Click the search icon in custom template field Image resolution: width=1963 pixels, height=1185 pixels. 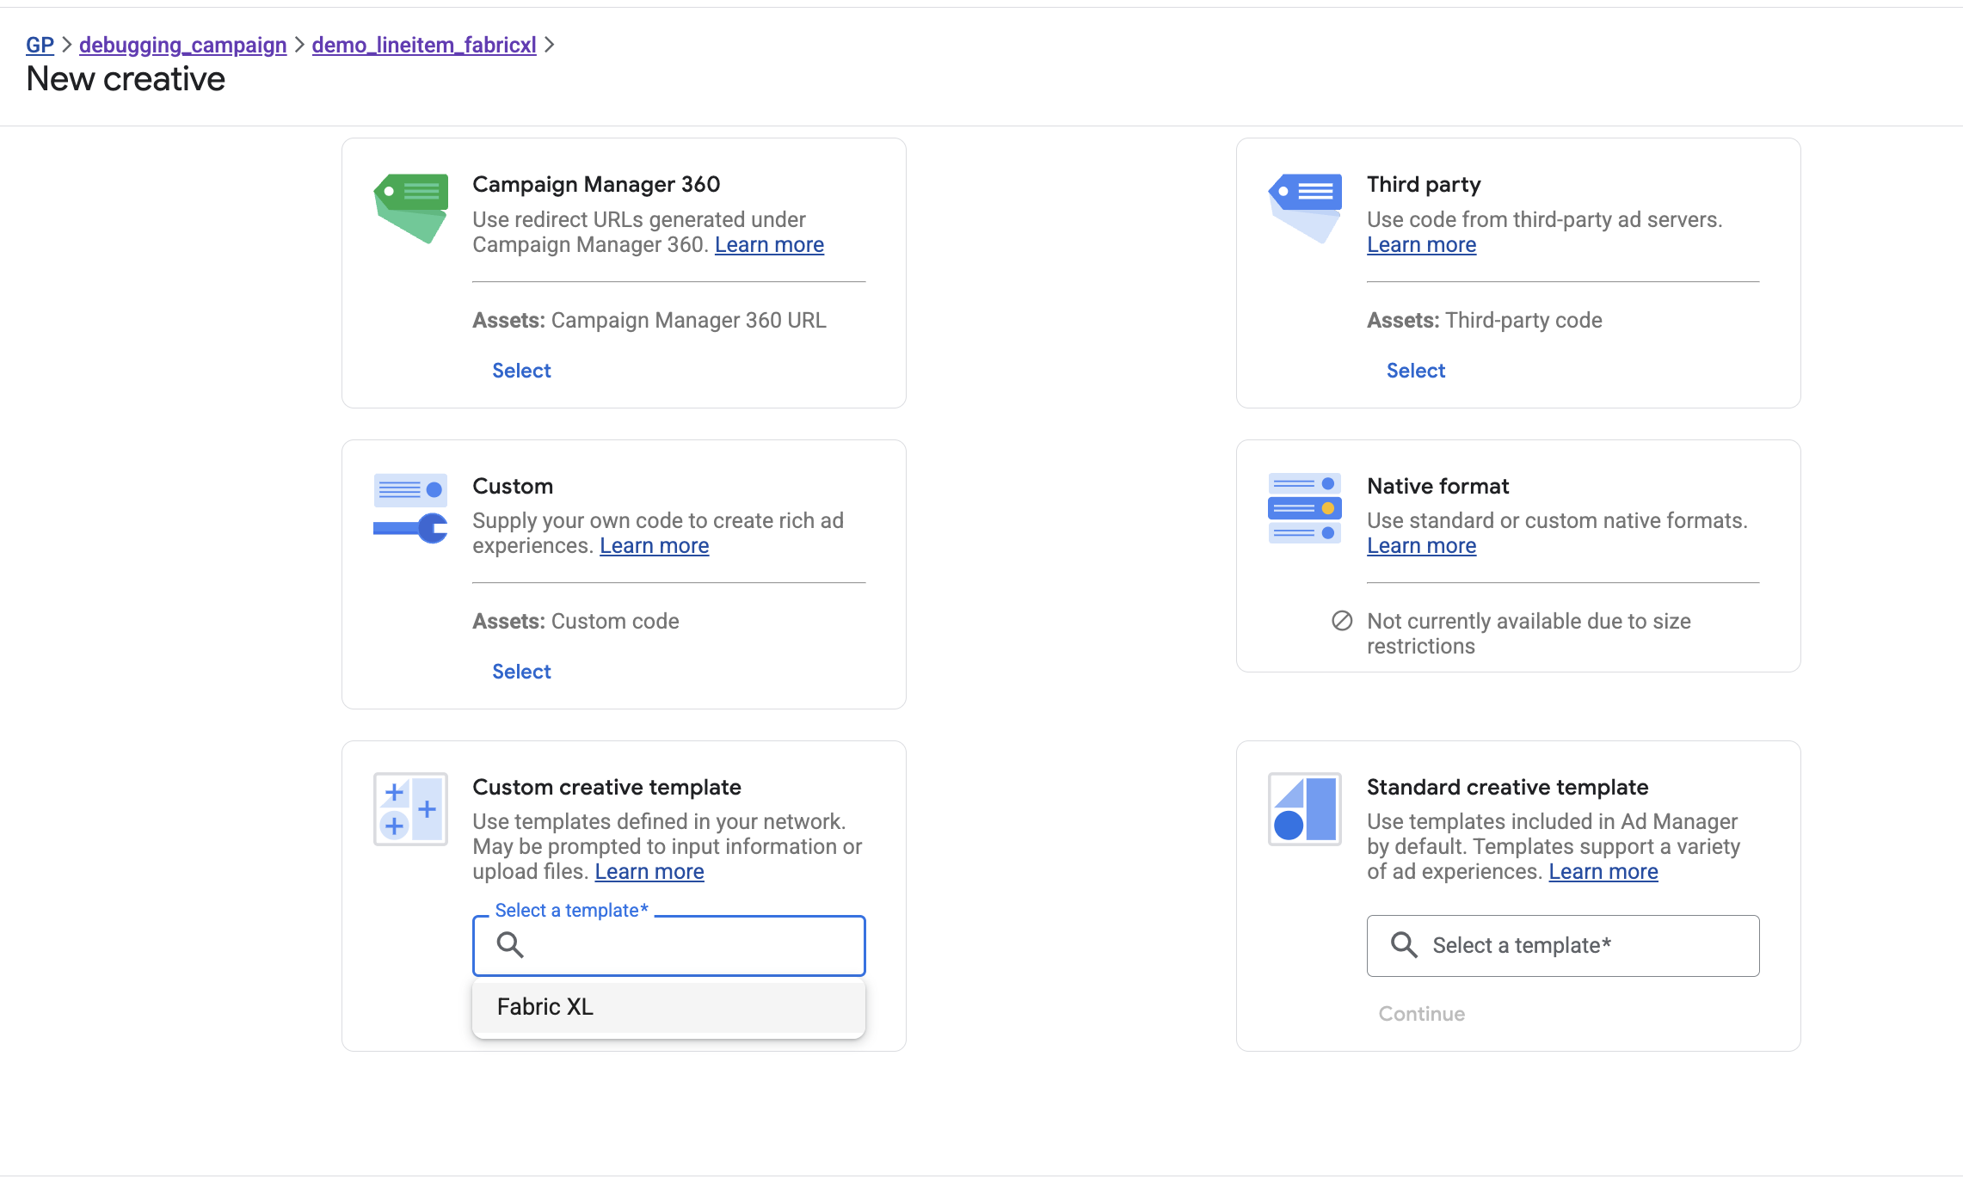coord(510,945)
